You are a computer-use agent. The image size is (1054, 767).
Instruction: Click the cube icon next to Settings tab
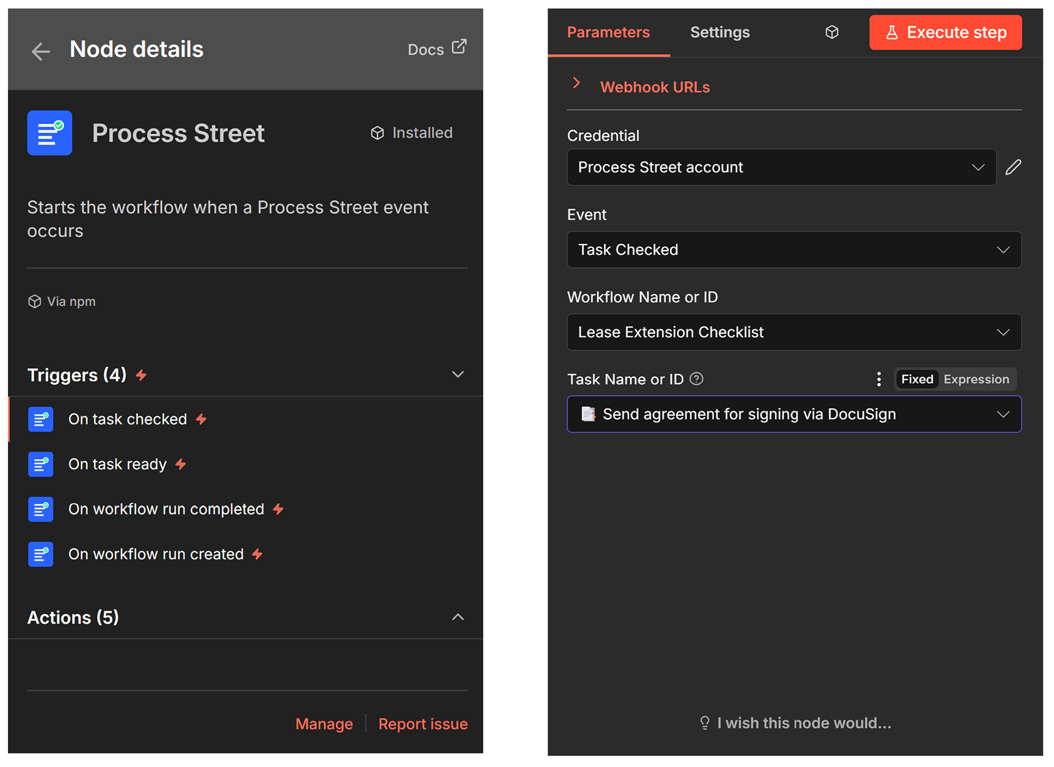(832, 32)
